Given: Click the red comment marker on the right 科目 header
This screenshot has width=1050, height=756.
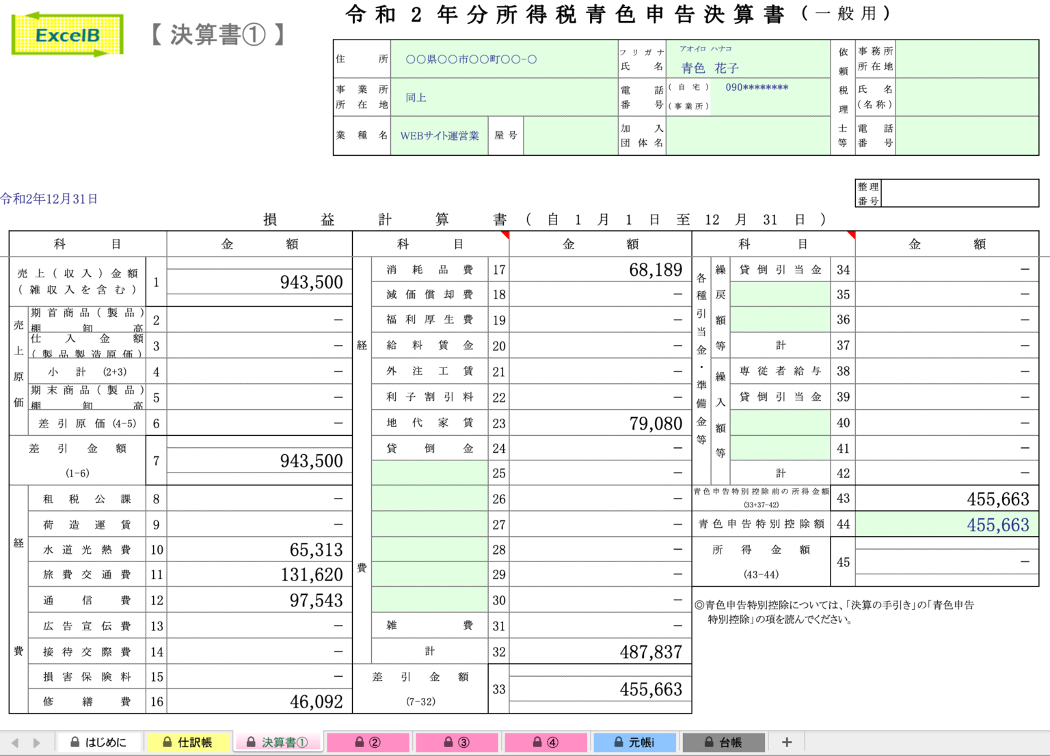Looking at the screenshot, I should 850,236.
